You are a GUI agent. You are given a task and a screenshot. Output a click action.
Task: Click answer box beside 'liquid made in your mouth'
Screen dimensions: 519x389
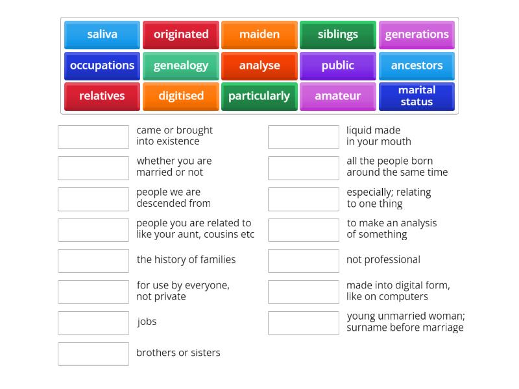click(303, 137)
